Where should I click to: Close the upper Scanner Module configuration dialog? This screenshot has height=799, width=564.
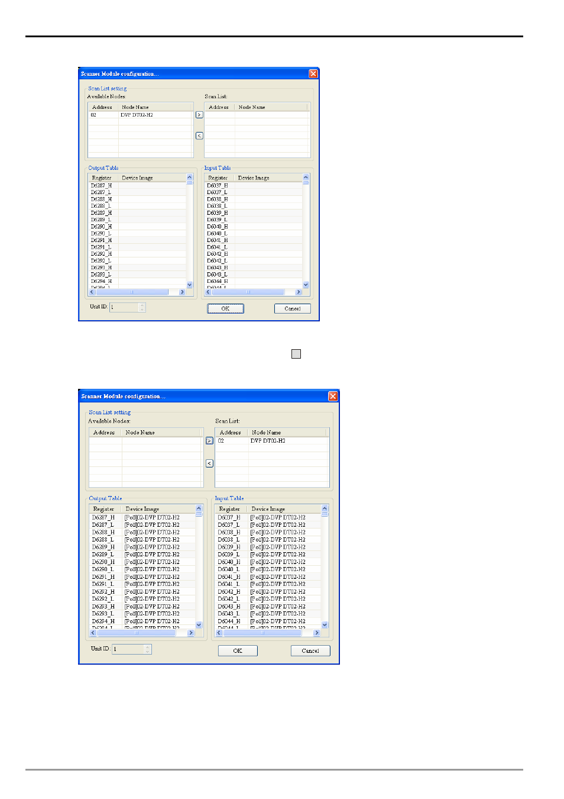313,74
